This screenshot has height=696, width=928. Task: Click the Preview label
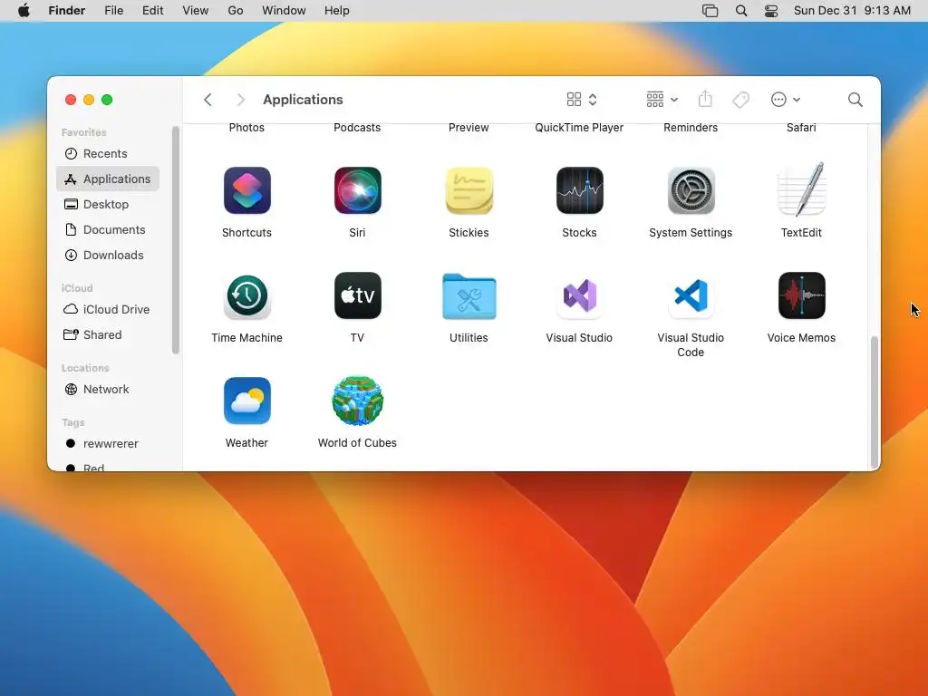tap(469, 128)
